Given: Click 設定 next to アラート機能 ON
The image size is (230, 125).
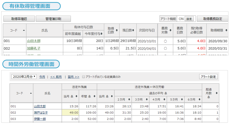Looking at the screenshot, I should (x=189, y=19).
